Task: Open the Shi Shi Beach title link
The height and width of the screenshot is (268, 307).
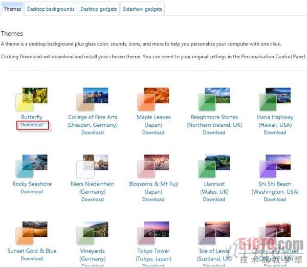Action: pyautogui.click(x=275, y=188)
